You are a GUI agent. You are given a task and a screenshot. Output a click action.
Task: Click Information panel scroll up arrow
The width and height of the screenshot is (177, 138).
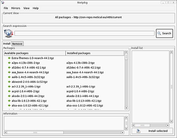(126, 118)
